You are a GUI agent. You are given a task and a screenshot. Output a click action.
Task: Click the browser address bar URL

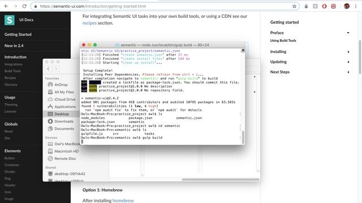(x=93, y=6)
